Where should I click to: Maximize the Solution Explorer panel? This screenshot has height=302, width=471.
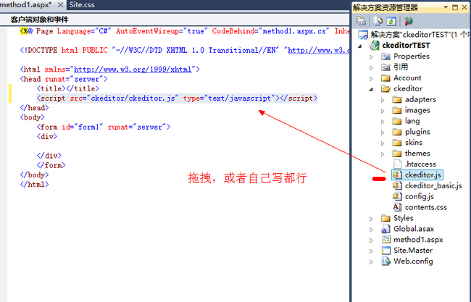click(455, 7)
